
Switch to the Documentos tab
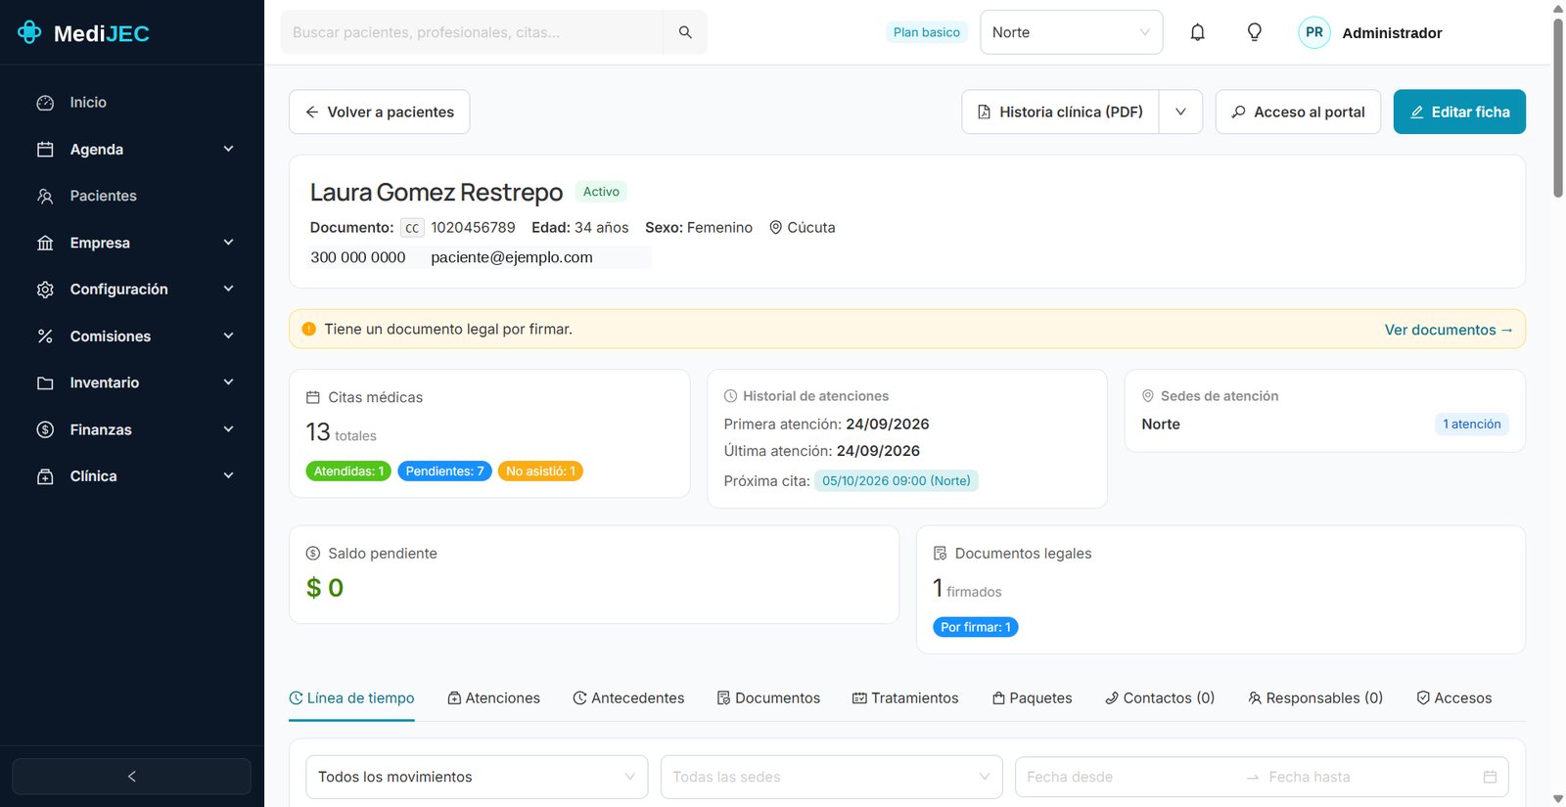768,698
